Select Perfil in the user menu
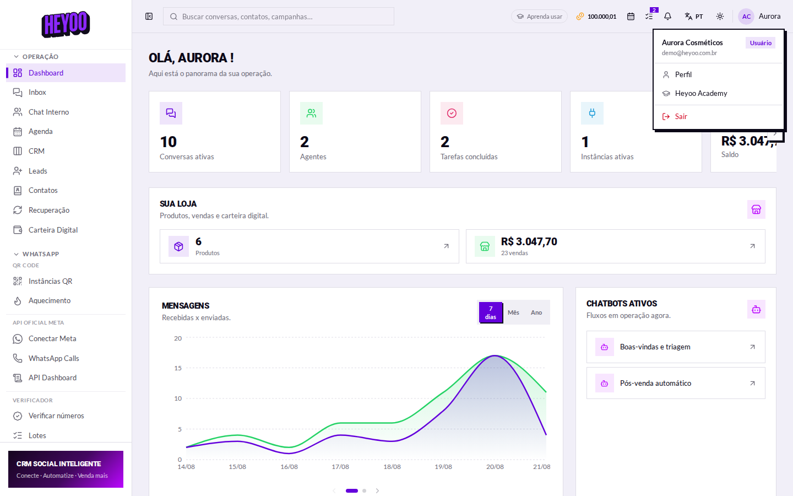 [719, 74]
